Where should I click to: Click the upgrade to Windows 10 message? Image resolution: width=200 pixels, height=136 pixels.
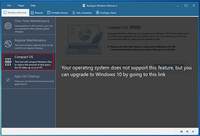point(127,71)
